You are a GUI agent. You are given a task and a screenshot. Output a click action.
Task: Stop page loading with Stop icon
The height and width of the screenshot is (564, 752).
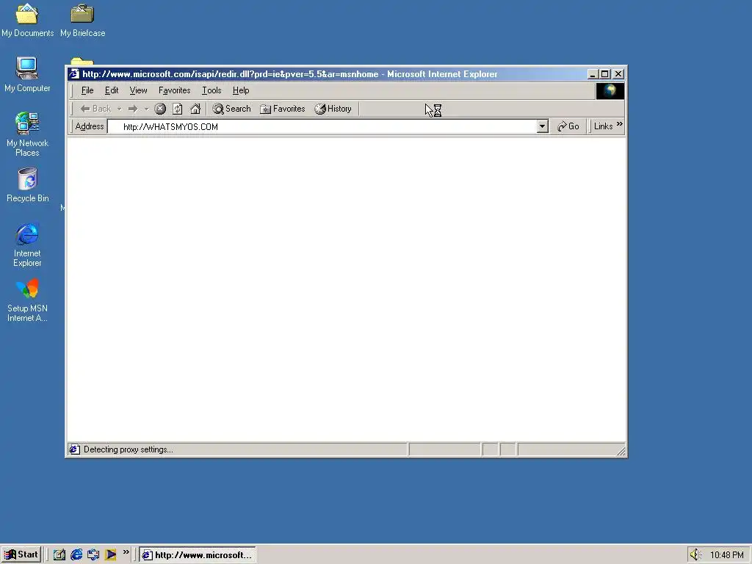tap(160, 109)
